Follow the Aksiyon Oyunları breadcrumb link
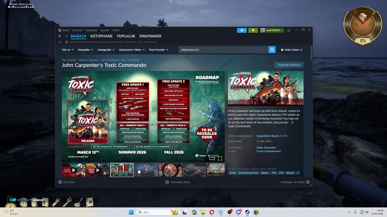The width and height of the screenshot is (387, 217). click(89, 60)
